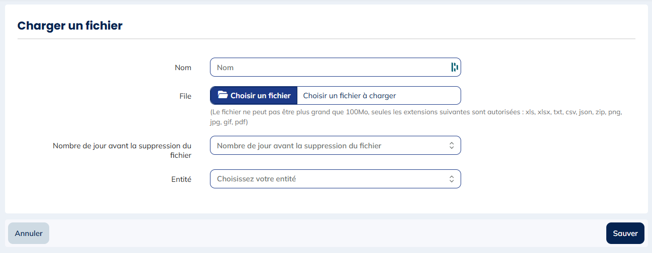Click the Choisir un fichier button

coord(254,95)
